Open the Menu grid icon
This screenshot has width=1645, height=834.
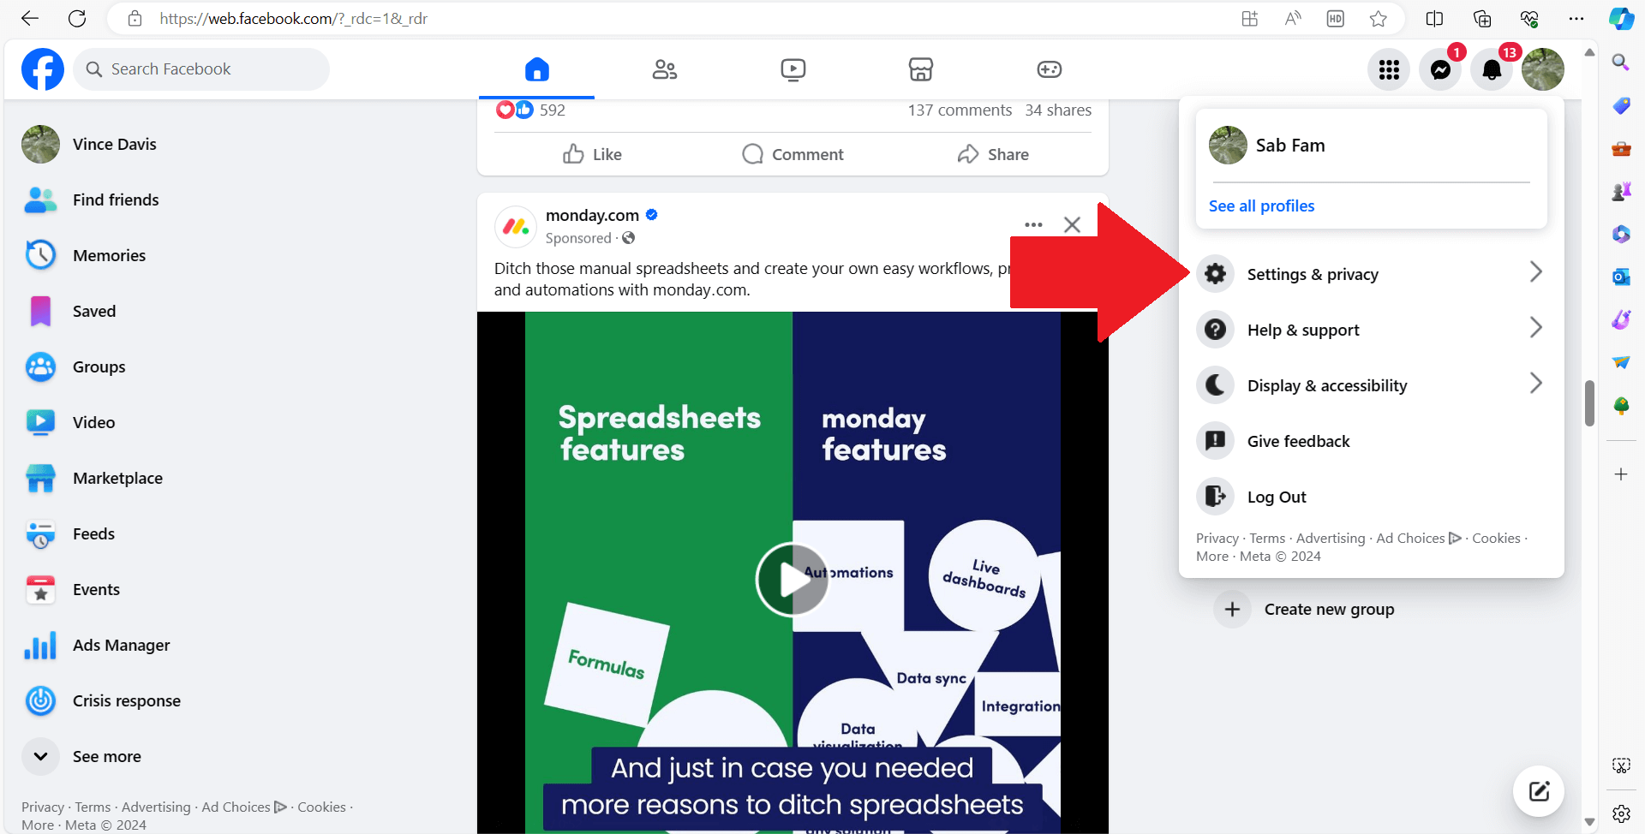(x=1389, y=69)
